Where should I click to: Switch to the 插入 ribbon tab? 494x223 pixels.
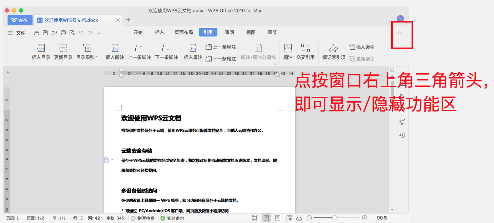pos(160,33)
